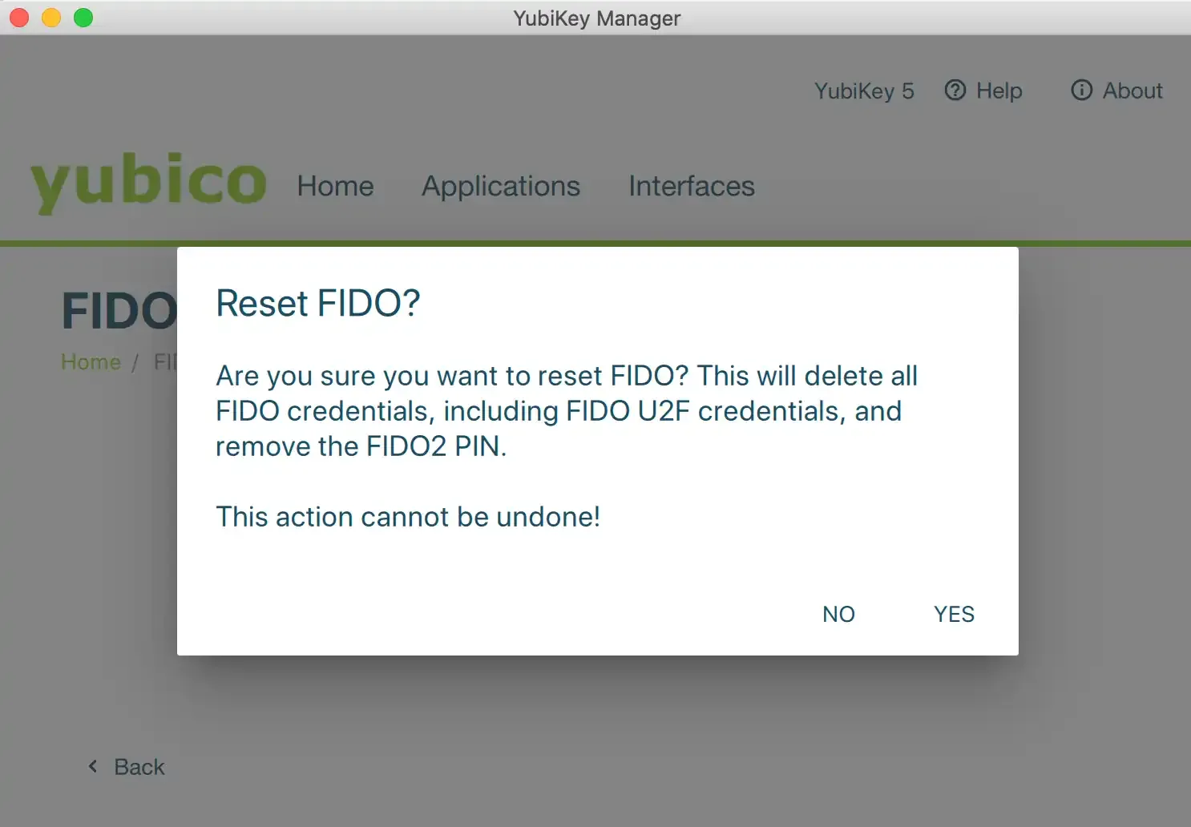Click the "Reset FIDO?" dialog title
1191x827 pixels.
[318, 304]
